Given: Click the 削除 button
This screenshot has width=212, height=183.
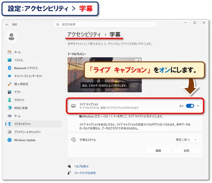Looking at the screenshot, I should point(187,150).
